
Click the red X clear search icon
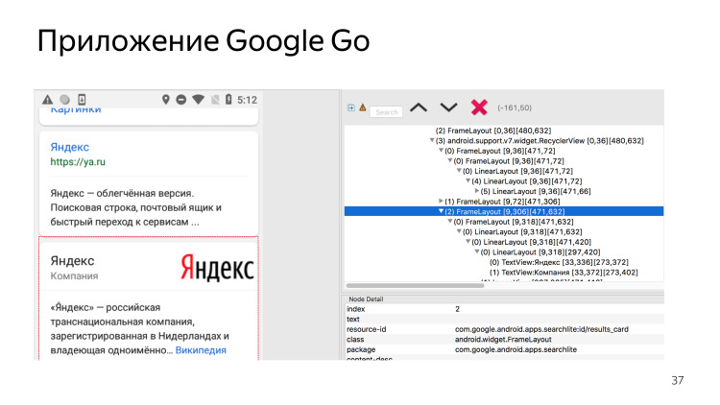point(479,107)
